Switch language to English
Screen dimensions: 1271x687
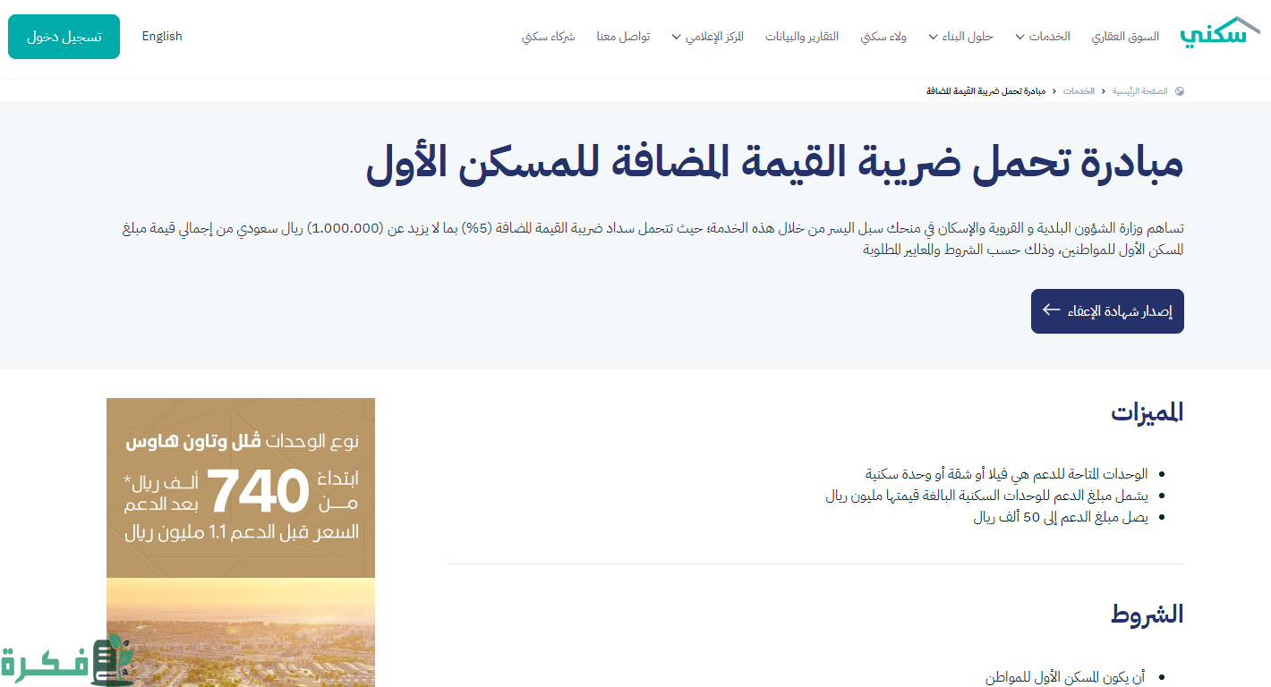162,37
